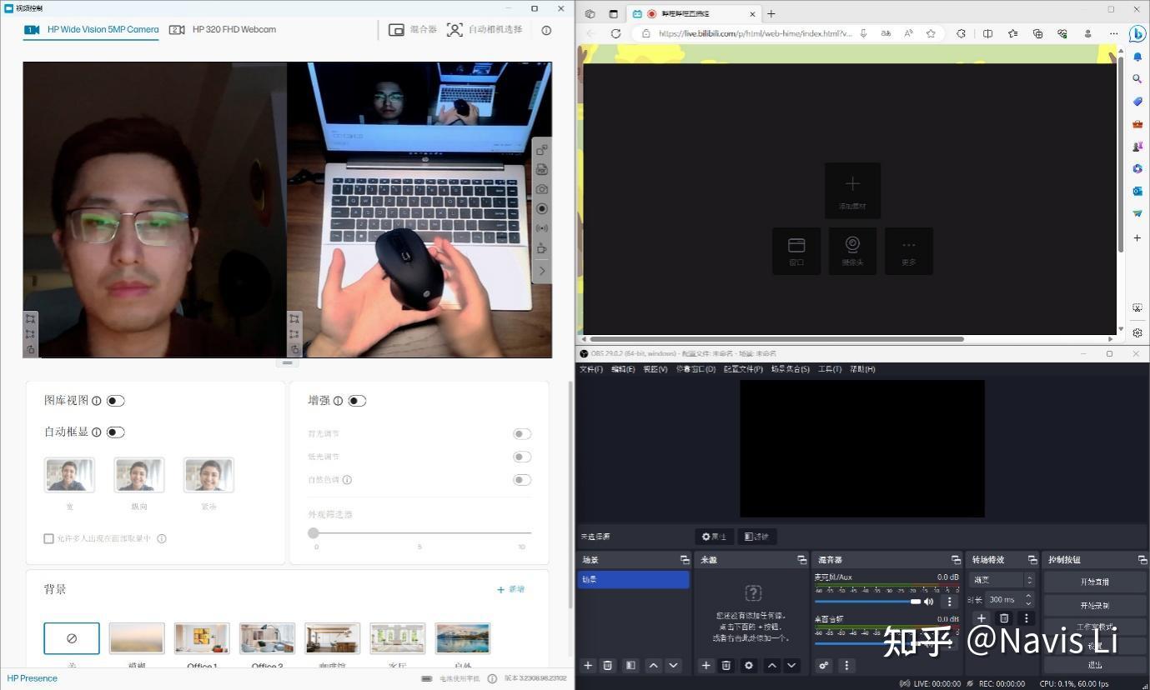Enable 自动相机选择 auto camera selection
Screen dimensions: 1150x690
[485, 29]
